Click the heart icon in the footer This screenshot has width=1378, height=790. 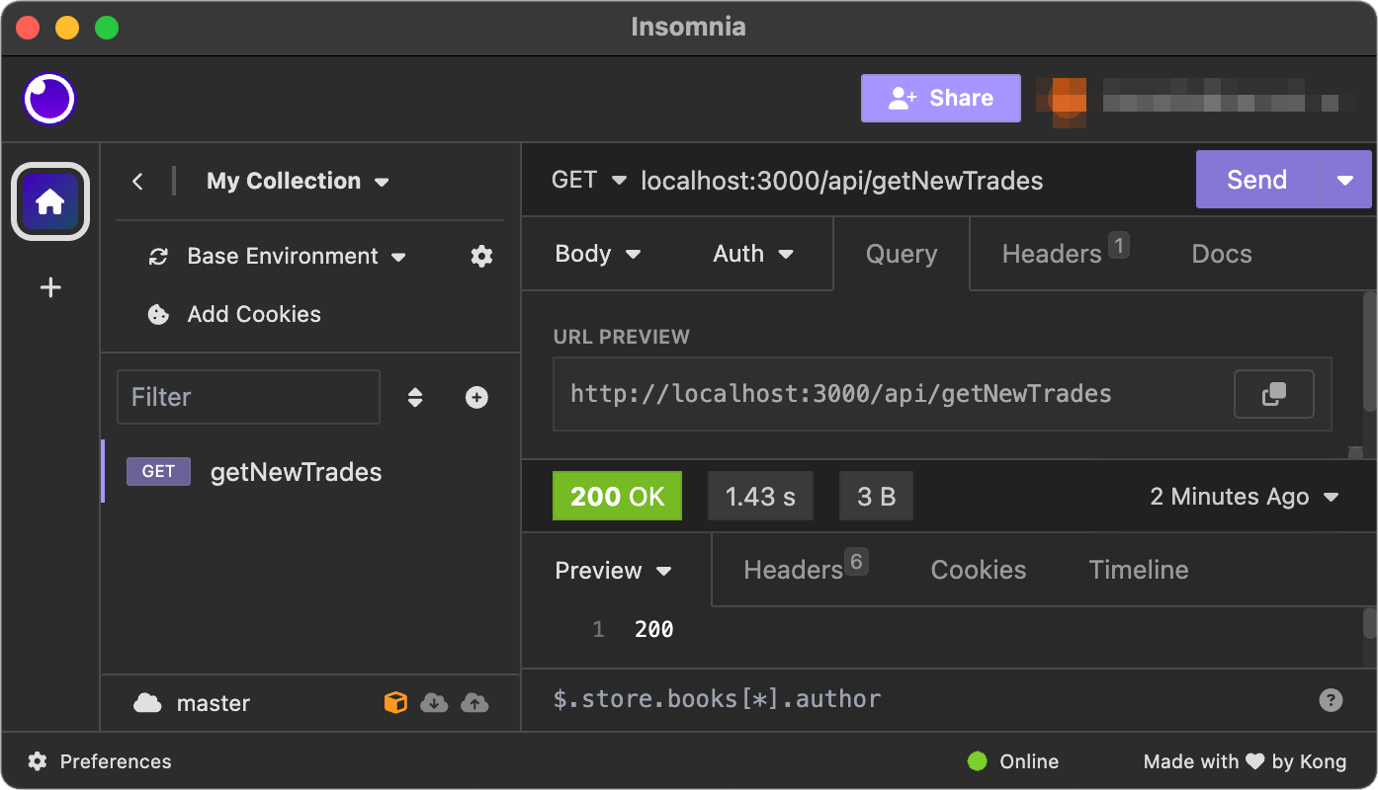point(1254,761)
